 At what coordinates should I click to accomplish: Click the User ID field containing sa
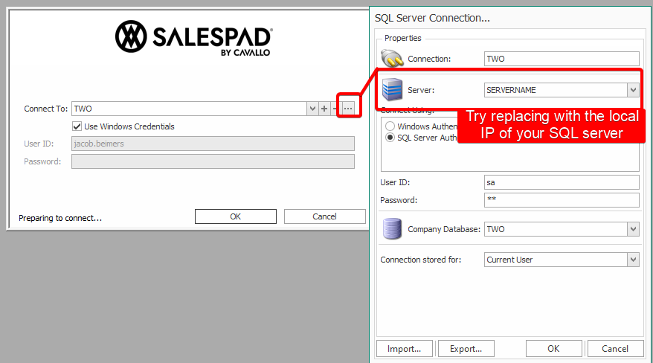coord(562,182)
